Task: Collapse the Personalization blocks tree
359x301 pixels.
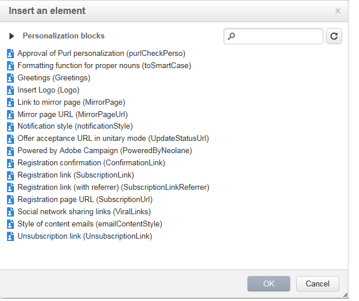Action: (x=12, y=36)
